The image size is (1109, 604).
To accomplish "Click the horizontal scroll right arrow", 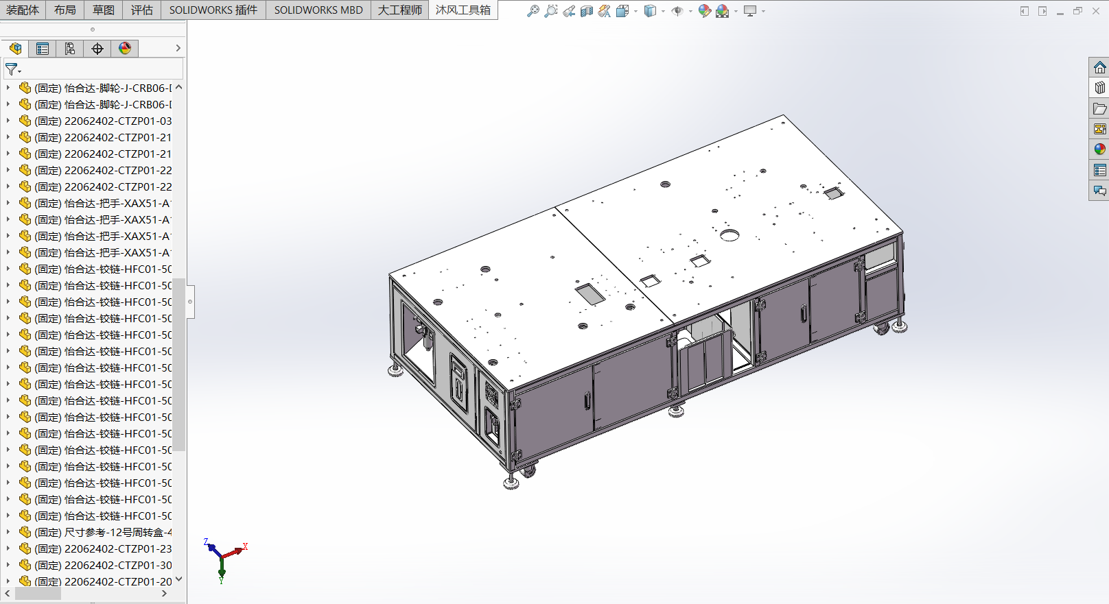I will (164, 594).
